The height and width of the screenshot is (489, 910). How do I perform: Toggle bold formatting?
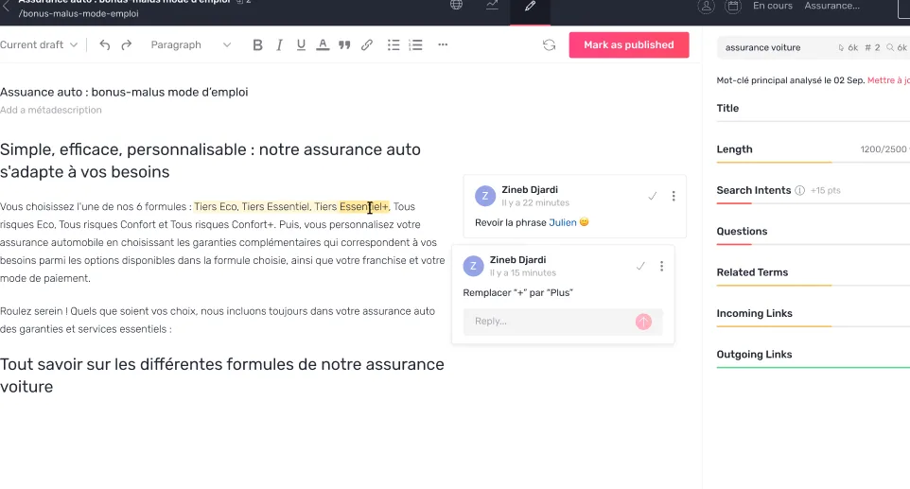coord(257,44)
